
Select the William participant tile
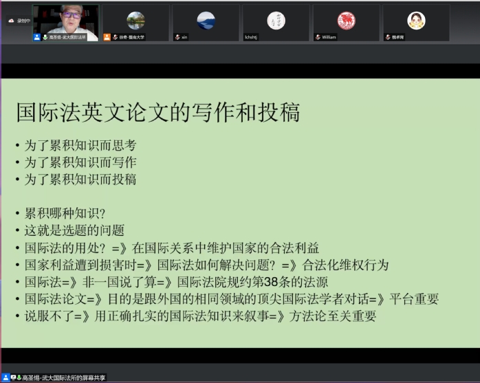[x=346, y=23]
